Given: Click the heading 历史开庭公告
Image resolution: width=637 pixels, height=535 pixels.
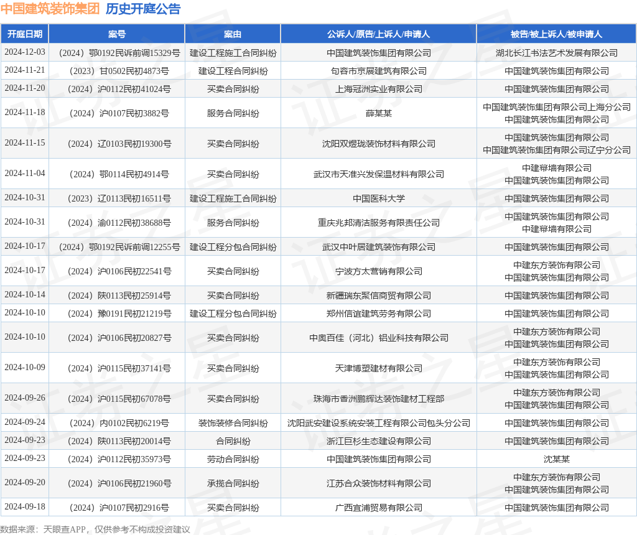Looking at the screenshot, I should (x=143, y=9).
